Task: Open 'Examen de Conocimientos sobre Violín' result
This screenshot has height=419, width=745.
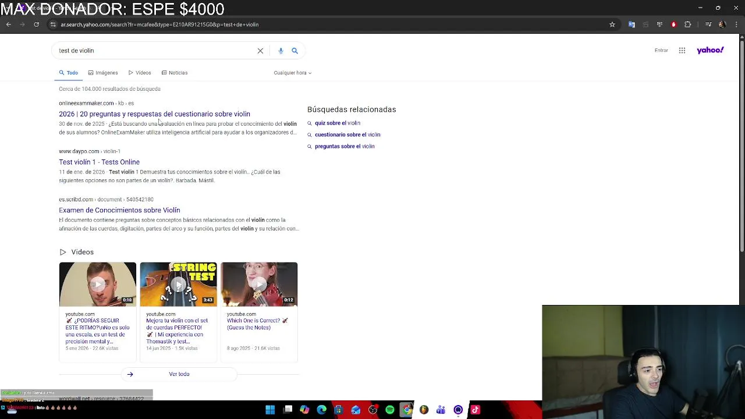Action: click(119, 210)
